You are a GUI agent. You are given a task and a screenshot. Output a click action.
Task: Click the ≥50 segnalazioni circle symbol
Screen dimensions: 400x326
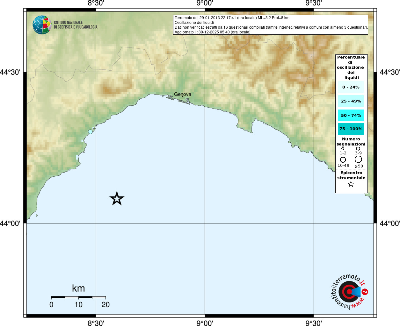tap(359, 159)
